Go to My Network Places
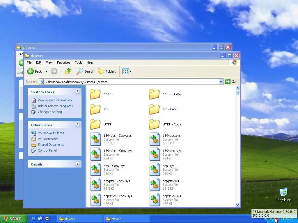Viewport: 298px width, 223px height. click(51, 133)
